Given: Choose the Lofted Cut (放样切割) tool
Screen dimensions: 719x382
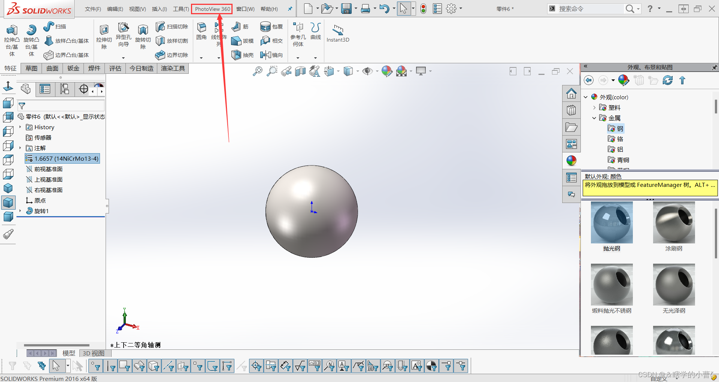Looking at the screenshot, I should pos(172,41).
